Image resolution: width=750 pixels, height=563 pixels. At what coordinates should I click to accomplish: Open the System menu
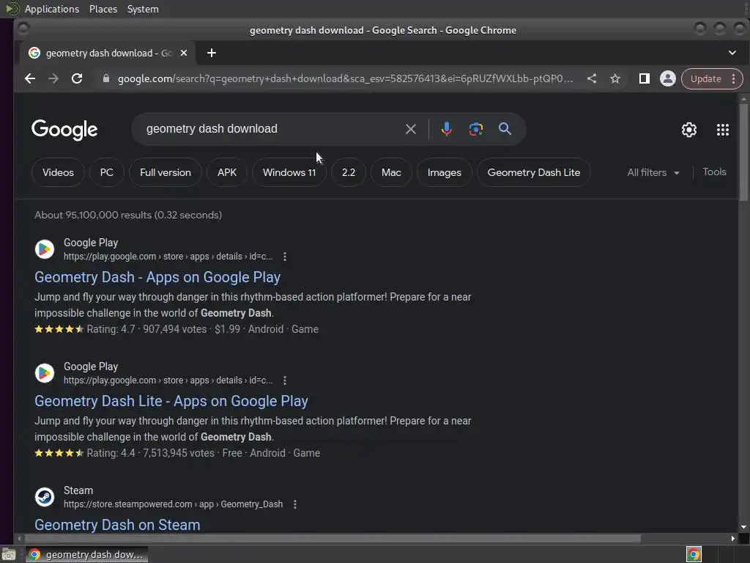click(143, 9)
